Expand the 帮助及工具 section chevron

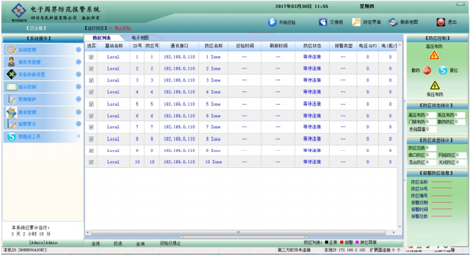click(x=78, y=136)
